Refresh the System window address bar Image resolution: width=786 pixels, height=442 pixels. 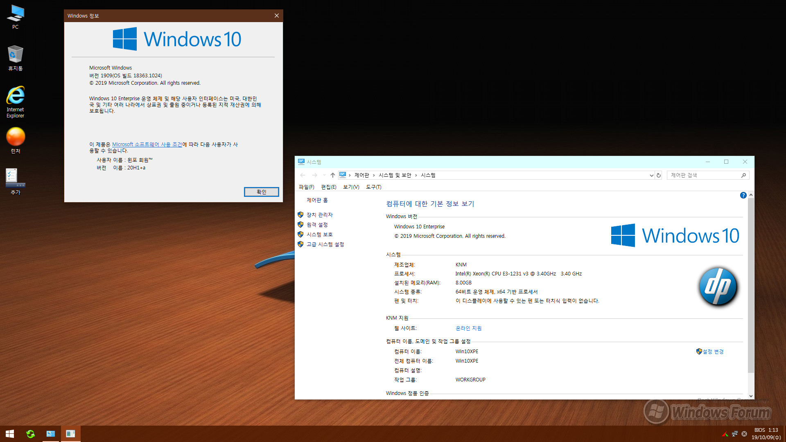tap(659, 175)
